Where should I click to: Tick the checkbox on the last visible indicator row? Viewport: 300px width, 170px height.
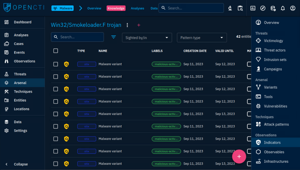coord(56,164)
